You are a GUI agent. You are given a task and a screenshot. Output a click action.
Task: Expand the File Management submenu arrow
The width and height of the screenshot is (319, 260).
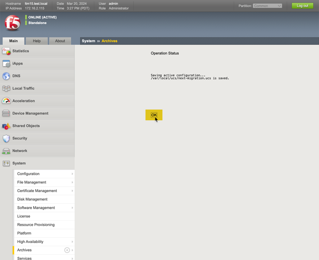tap(72, 182)
